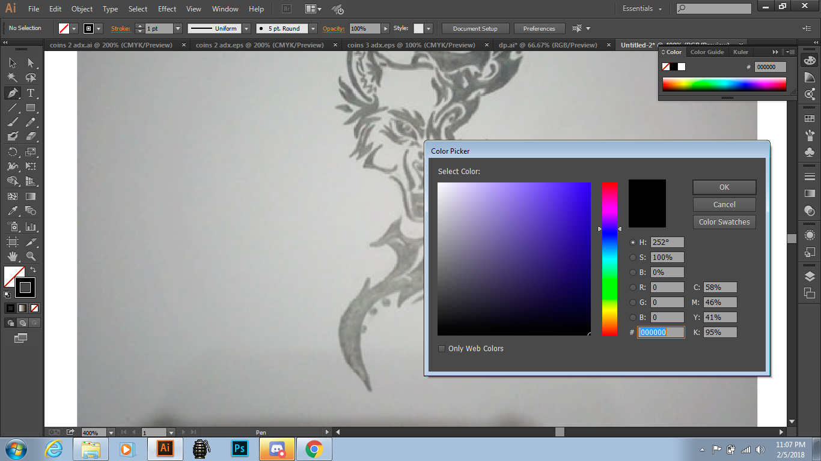Select the Magic Wand tool
821x461 pixels.
12,77
